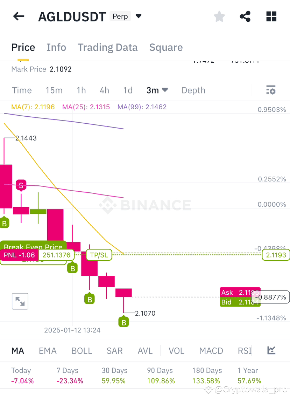Open the share icon

tap(245, 16)
